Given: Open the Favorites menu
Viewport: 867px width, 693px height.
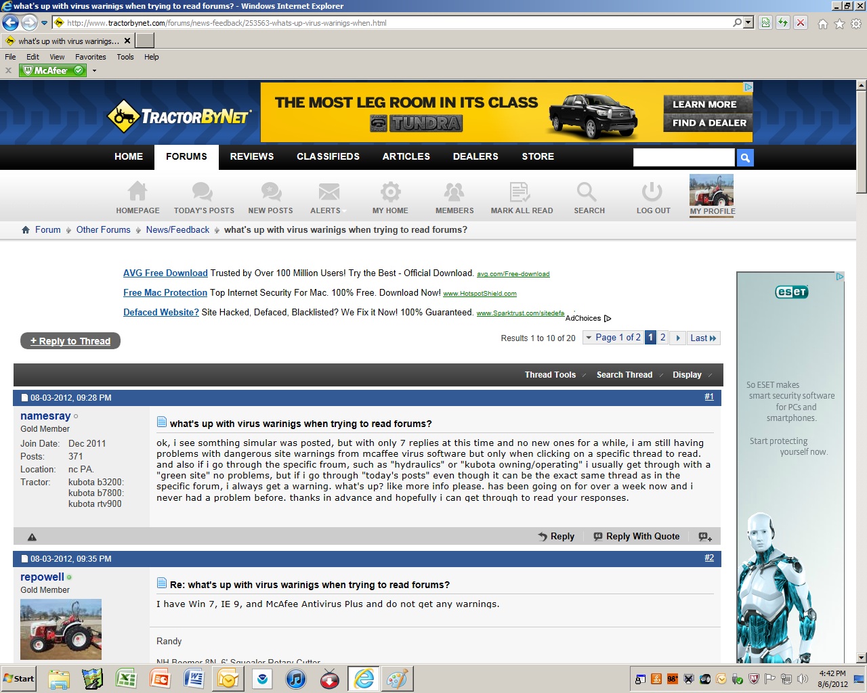Looking at the screenshot, I should point(91,57).
